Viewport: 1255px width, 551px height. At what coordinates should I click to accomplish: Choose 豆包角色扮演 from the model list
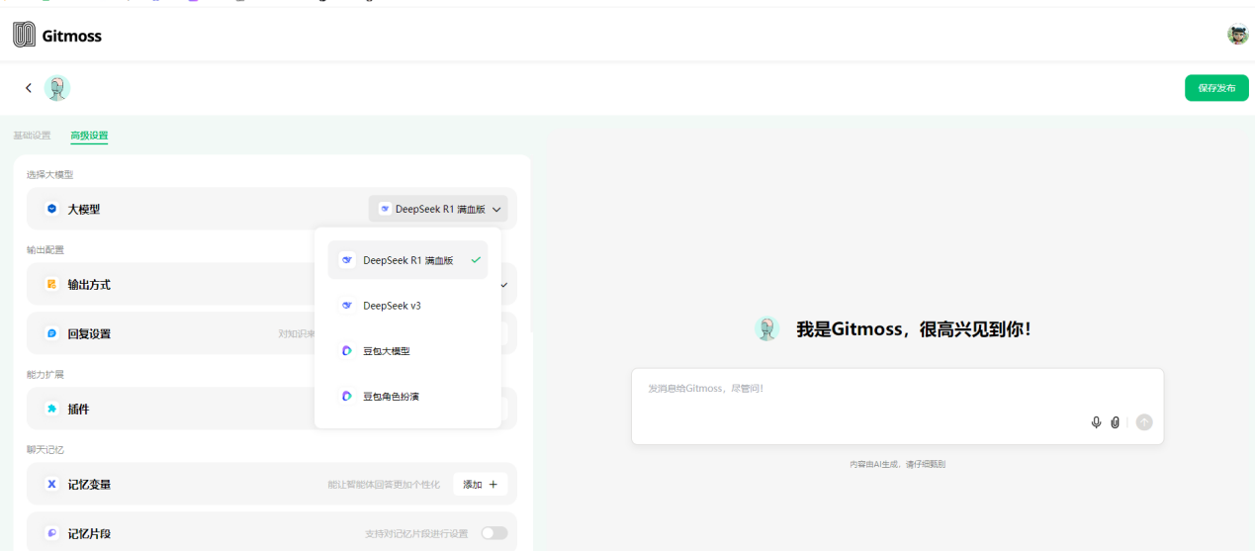click(x=407, y=396)
